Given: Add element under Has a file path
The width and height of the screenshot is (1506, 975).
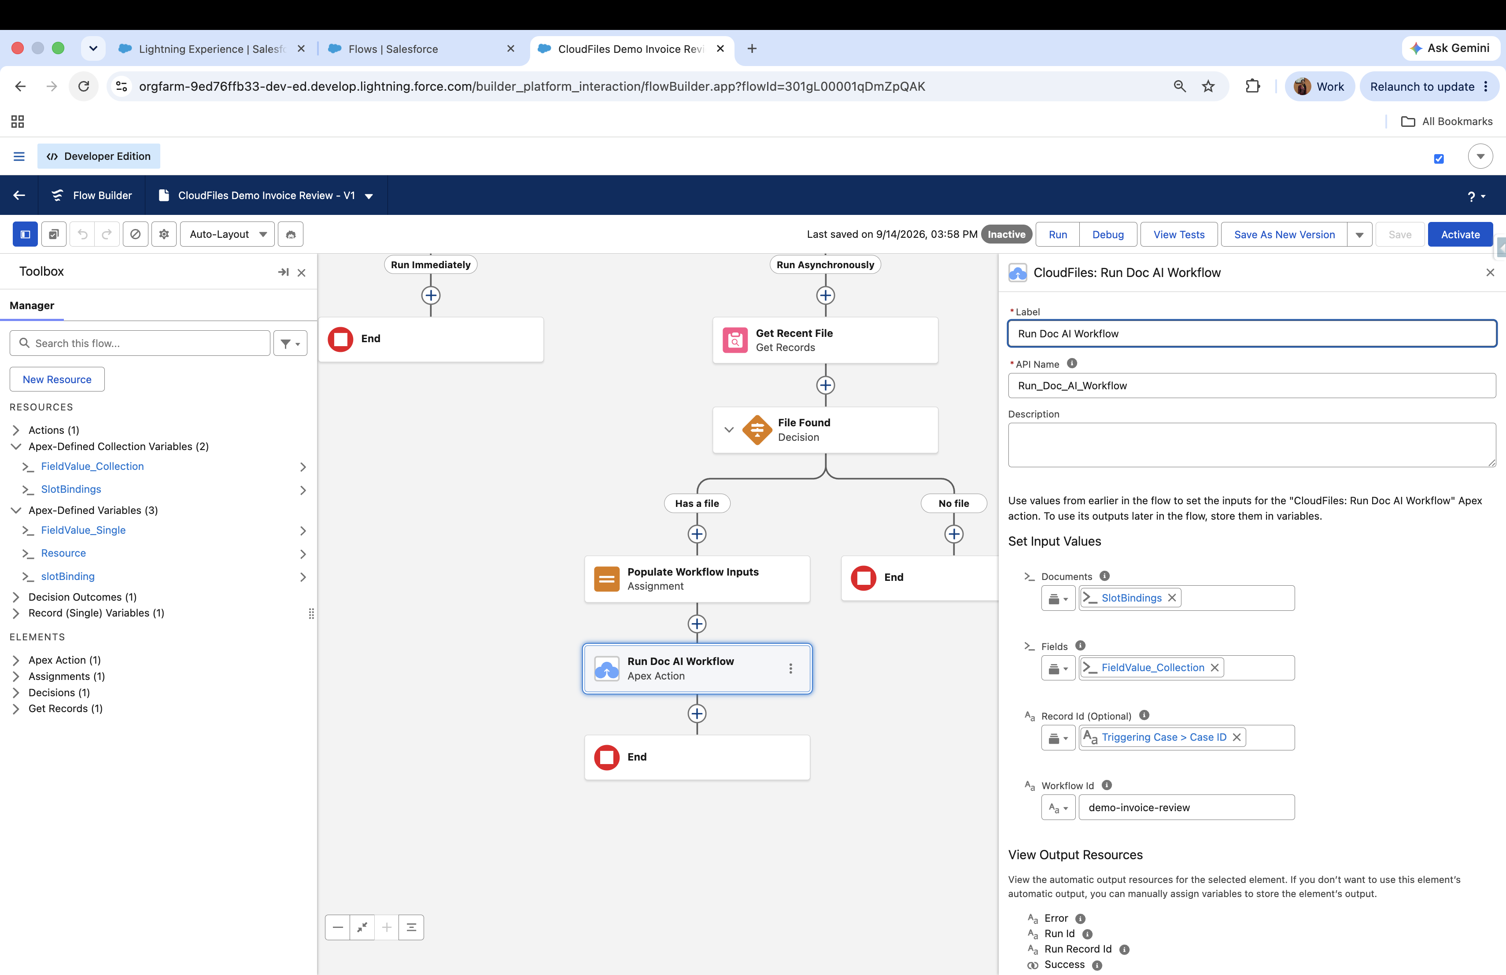Looking at the screenshot, I should click(698, 534).
